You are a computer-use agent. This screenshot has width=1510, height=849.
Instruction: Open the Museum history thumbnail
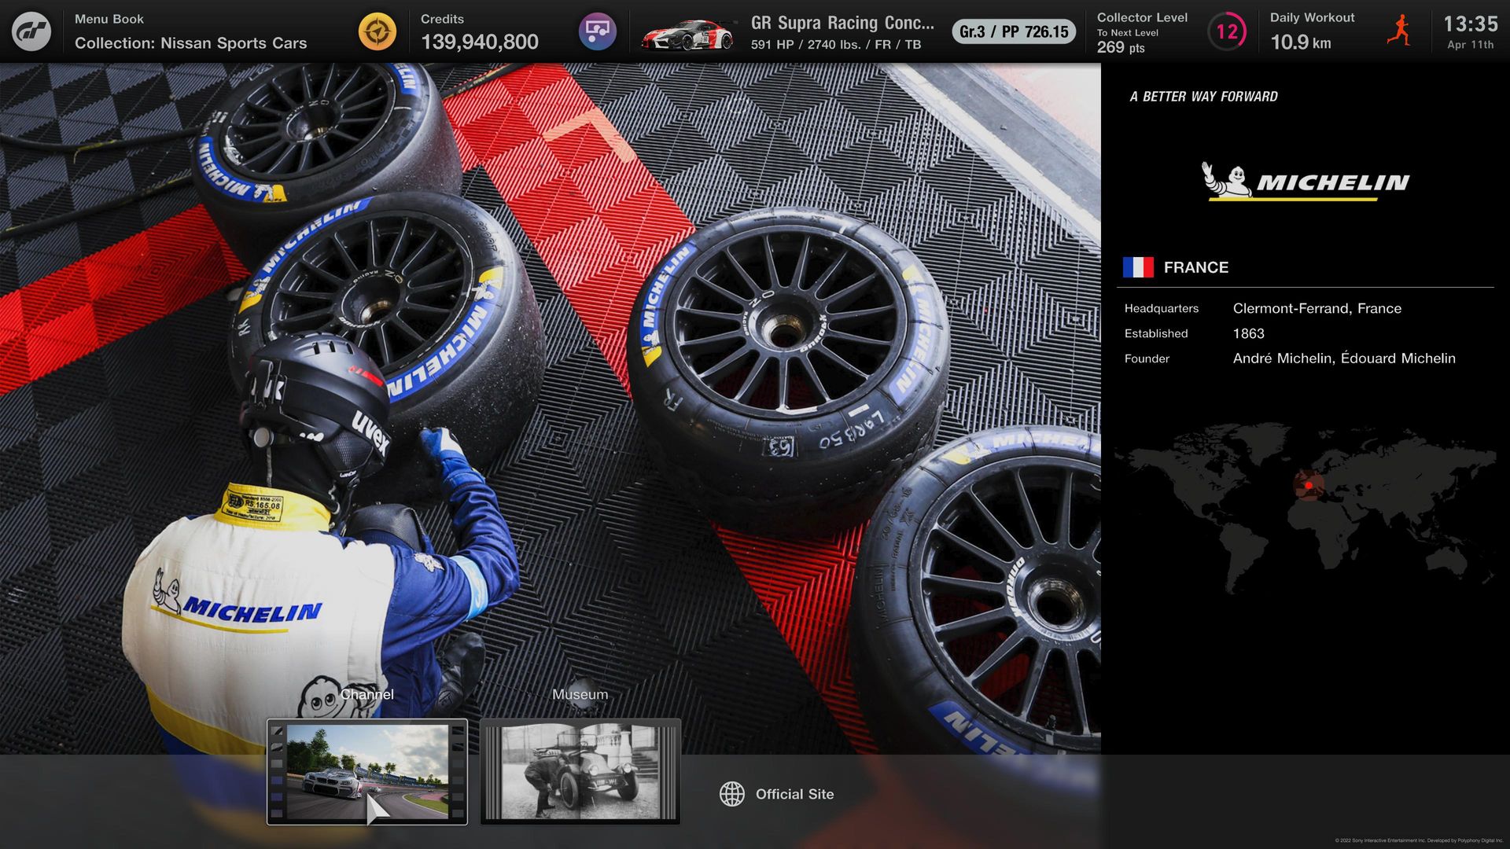[580, 772]
